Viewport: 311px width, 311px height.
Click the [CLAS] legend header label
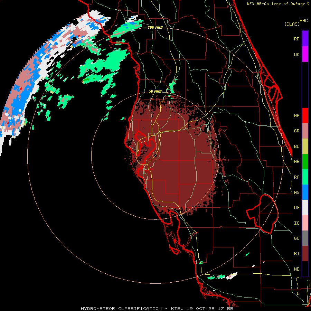[x=292, y=24]
